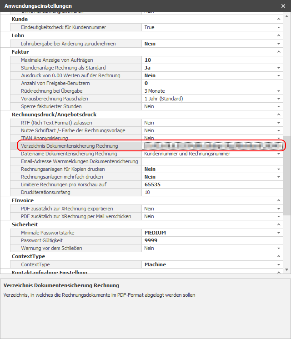Select Stundenanlage Rechnung als Standard label
Image resolution: width=291 pixels, height=339 pixels.
(x=63, y=68)
